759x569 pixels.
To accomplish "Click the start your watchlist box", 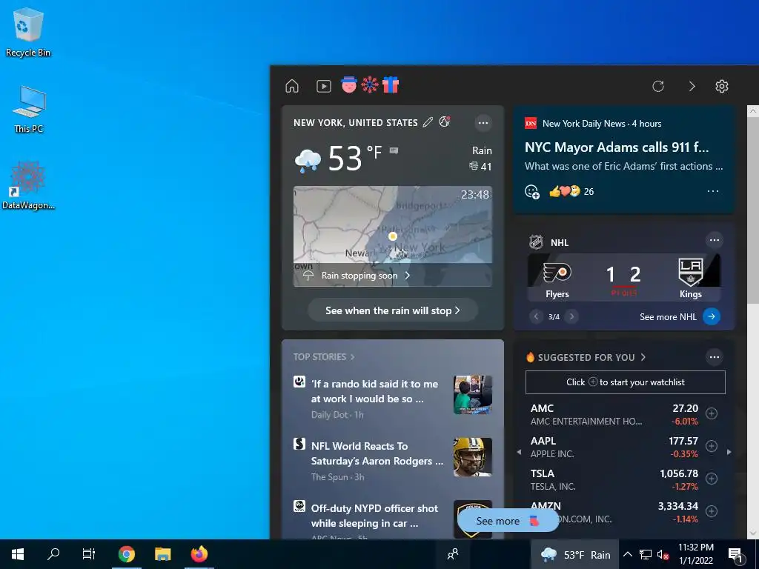I will tap(625, 382).
